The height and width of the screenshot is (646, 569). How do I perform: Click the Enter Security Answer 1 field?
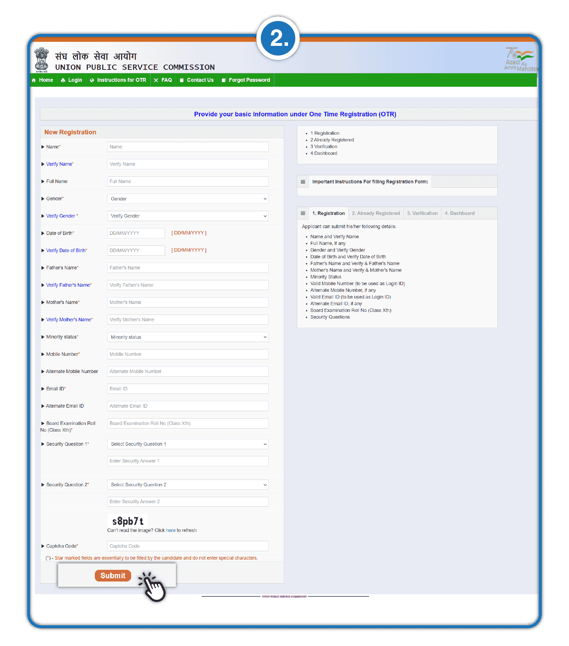pos(188,461)
